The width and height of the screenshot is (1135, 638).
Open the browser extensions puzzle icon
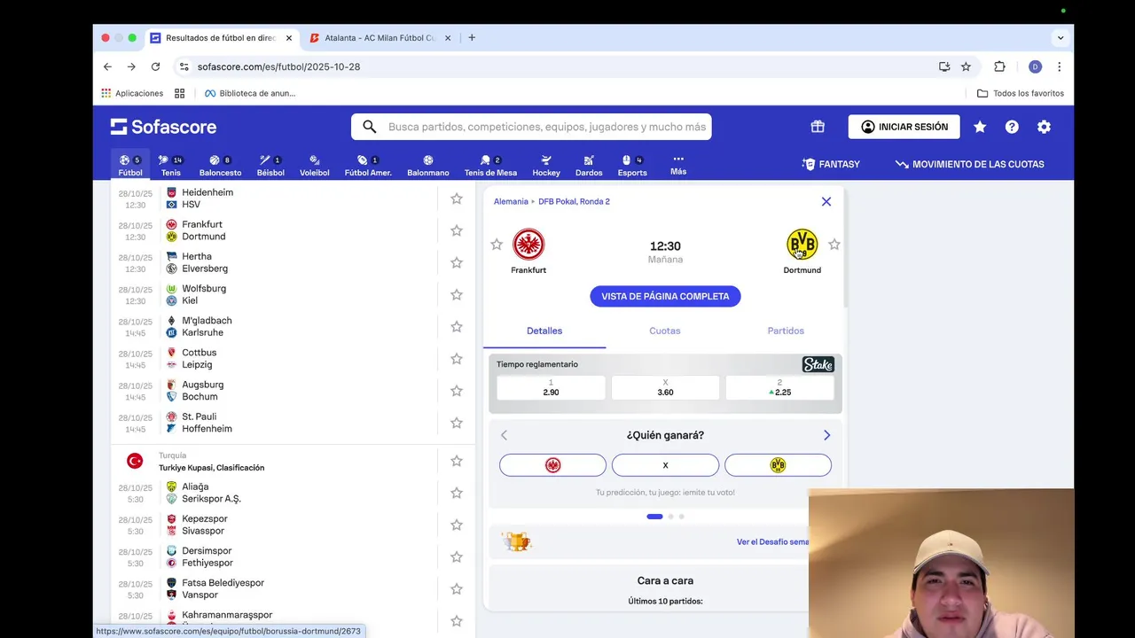point(999,66)
